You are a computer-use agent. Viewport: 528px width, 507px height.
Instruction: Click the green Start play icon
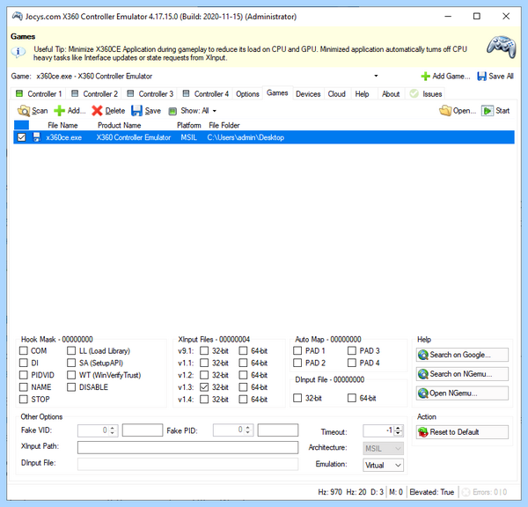487,111
